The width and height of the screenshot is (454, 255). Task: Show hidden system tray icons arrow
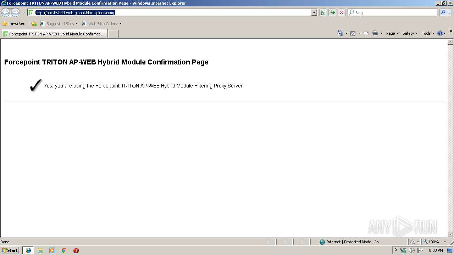pos(396,250)
